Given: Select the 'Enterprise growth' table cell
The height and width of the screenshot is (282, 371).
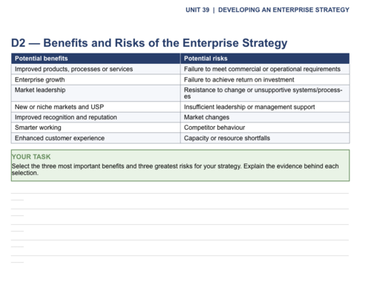Looking at the screenshot, I should 96,80.
